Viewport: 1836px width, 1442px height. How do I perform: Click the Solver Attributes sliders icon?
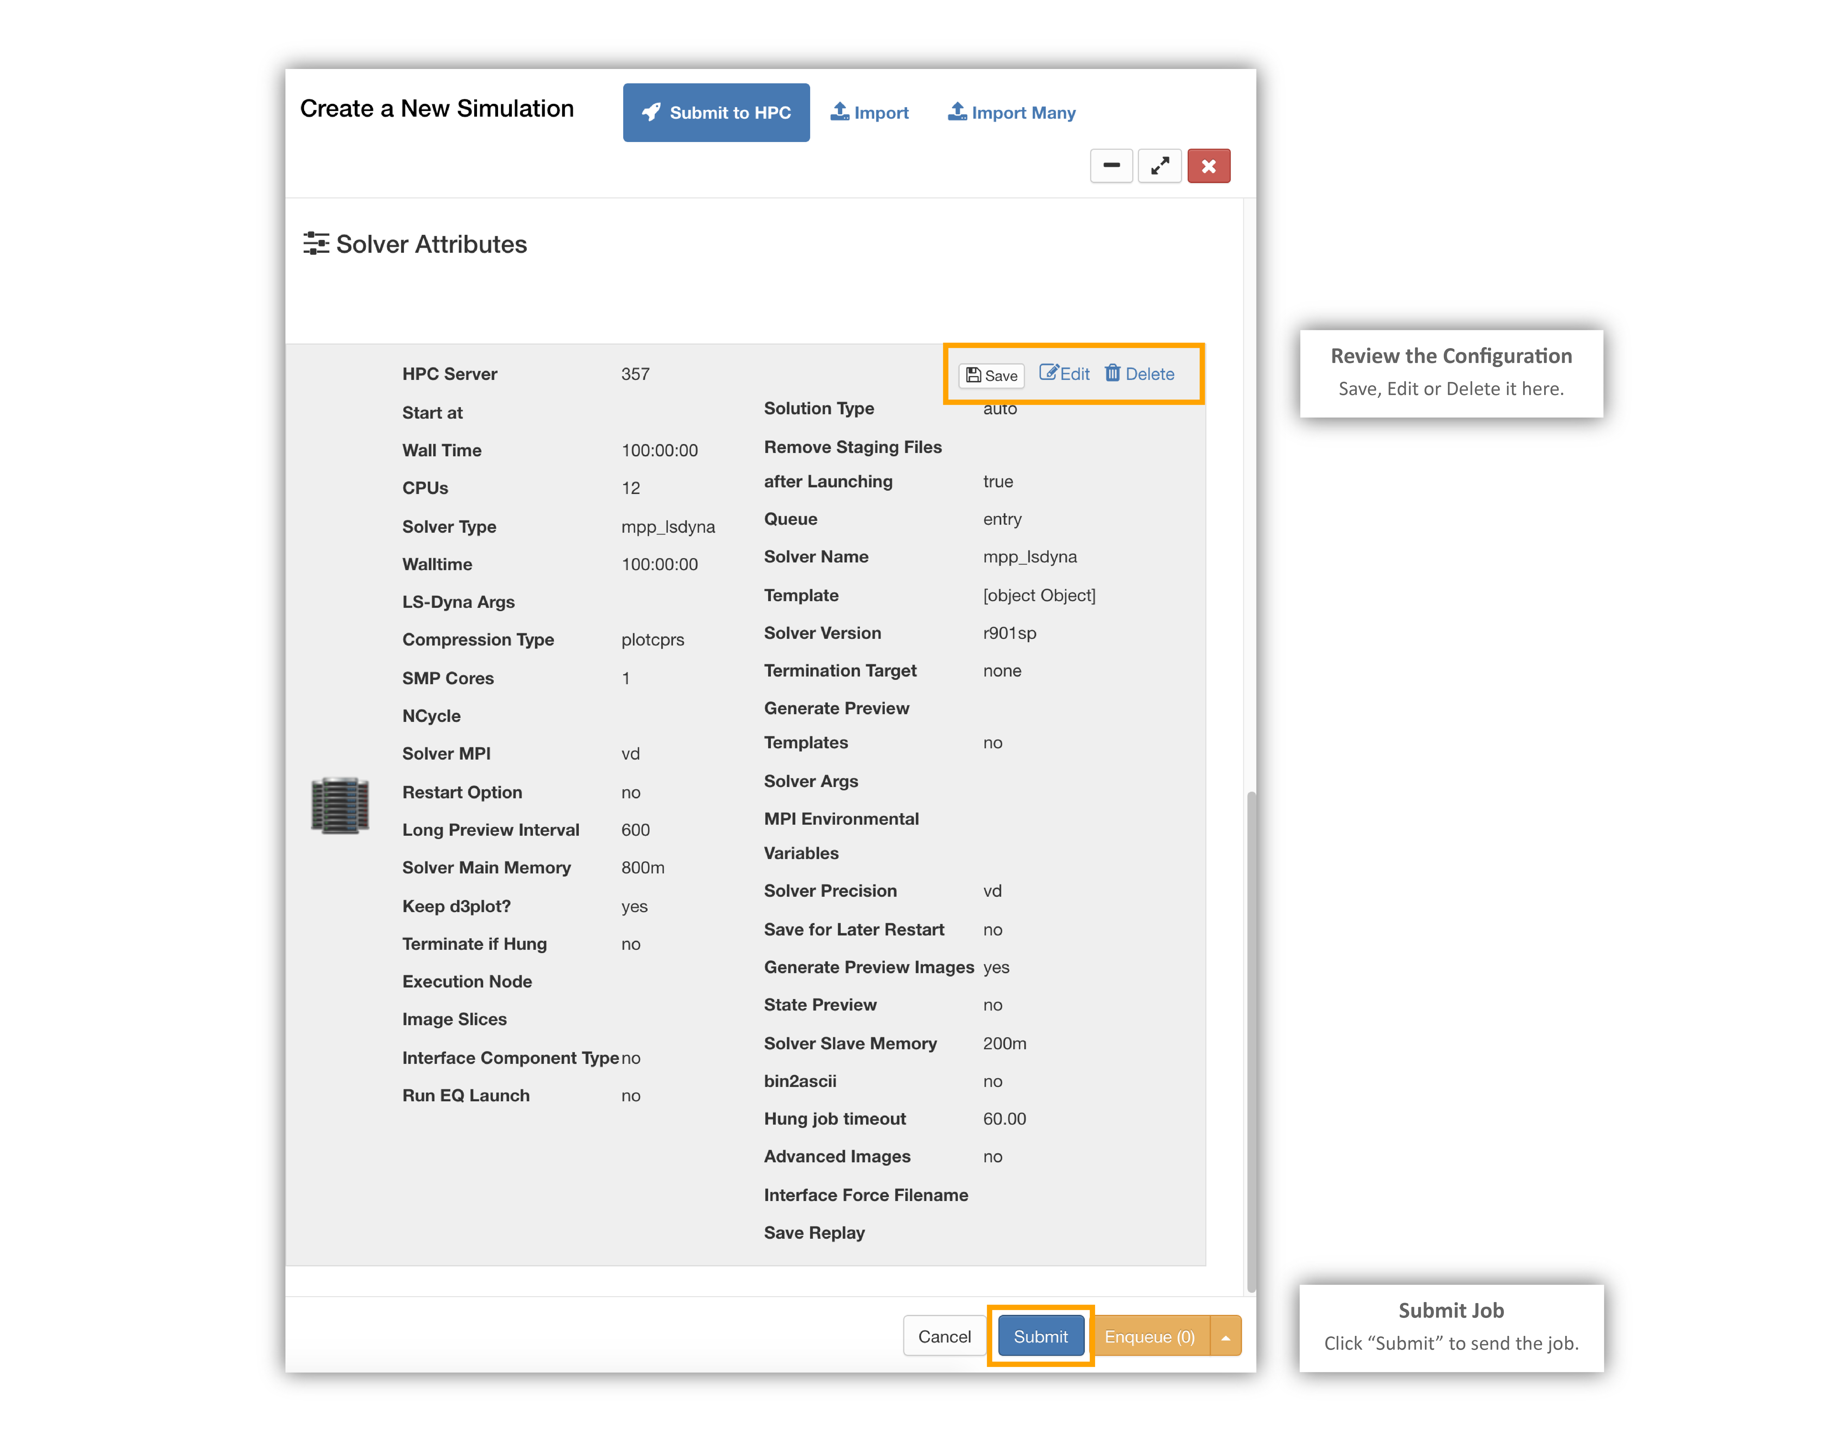[x=316, y=244]
